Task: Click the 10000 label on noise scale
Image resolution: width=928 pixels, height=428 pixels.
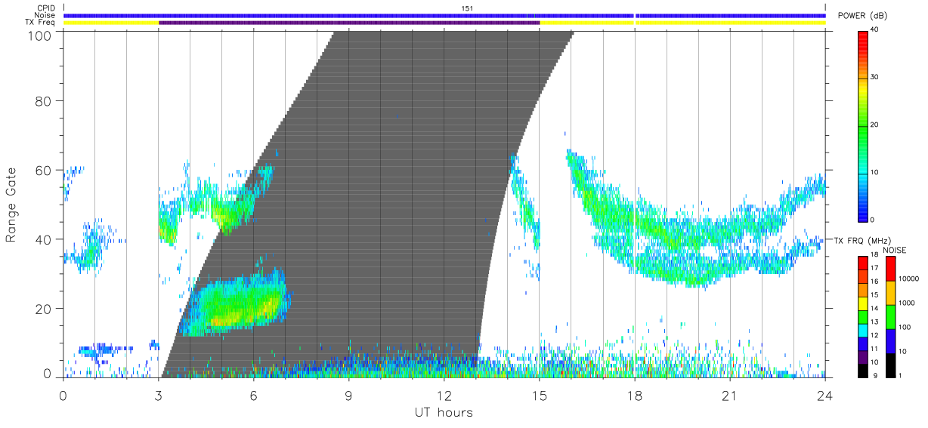Action: (x=909, y=279)
